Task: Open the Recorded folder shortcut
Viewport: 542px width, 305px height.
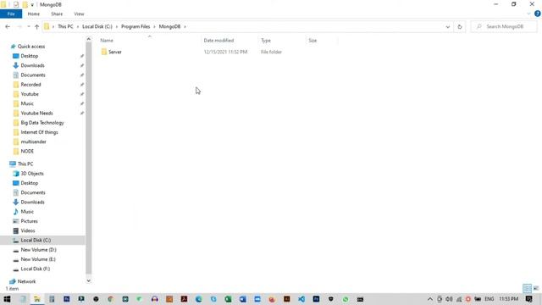Action: pyautogui.click(x=30, y=85)
